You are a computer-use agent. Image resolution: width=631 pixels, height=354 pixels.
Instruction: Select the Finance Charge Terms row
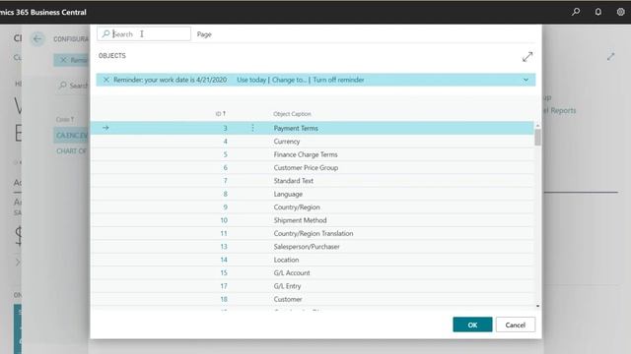coord(313,154)
